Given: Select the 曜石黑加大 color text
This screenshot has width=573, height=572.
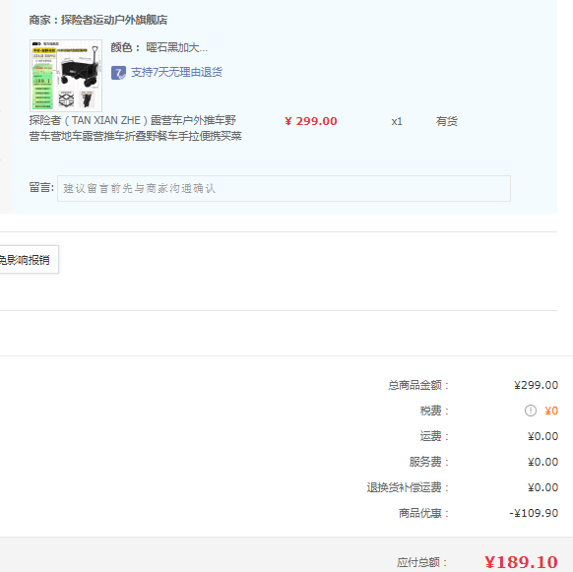Looking at the screenshot, I should click(177, 47).
